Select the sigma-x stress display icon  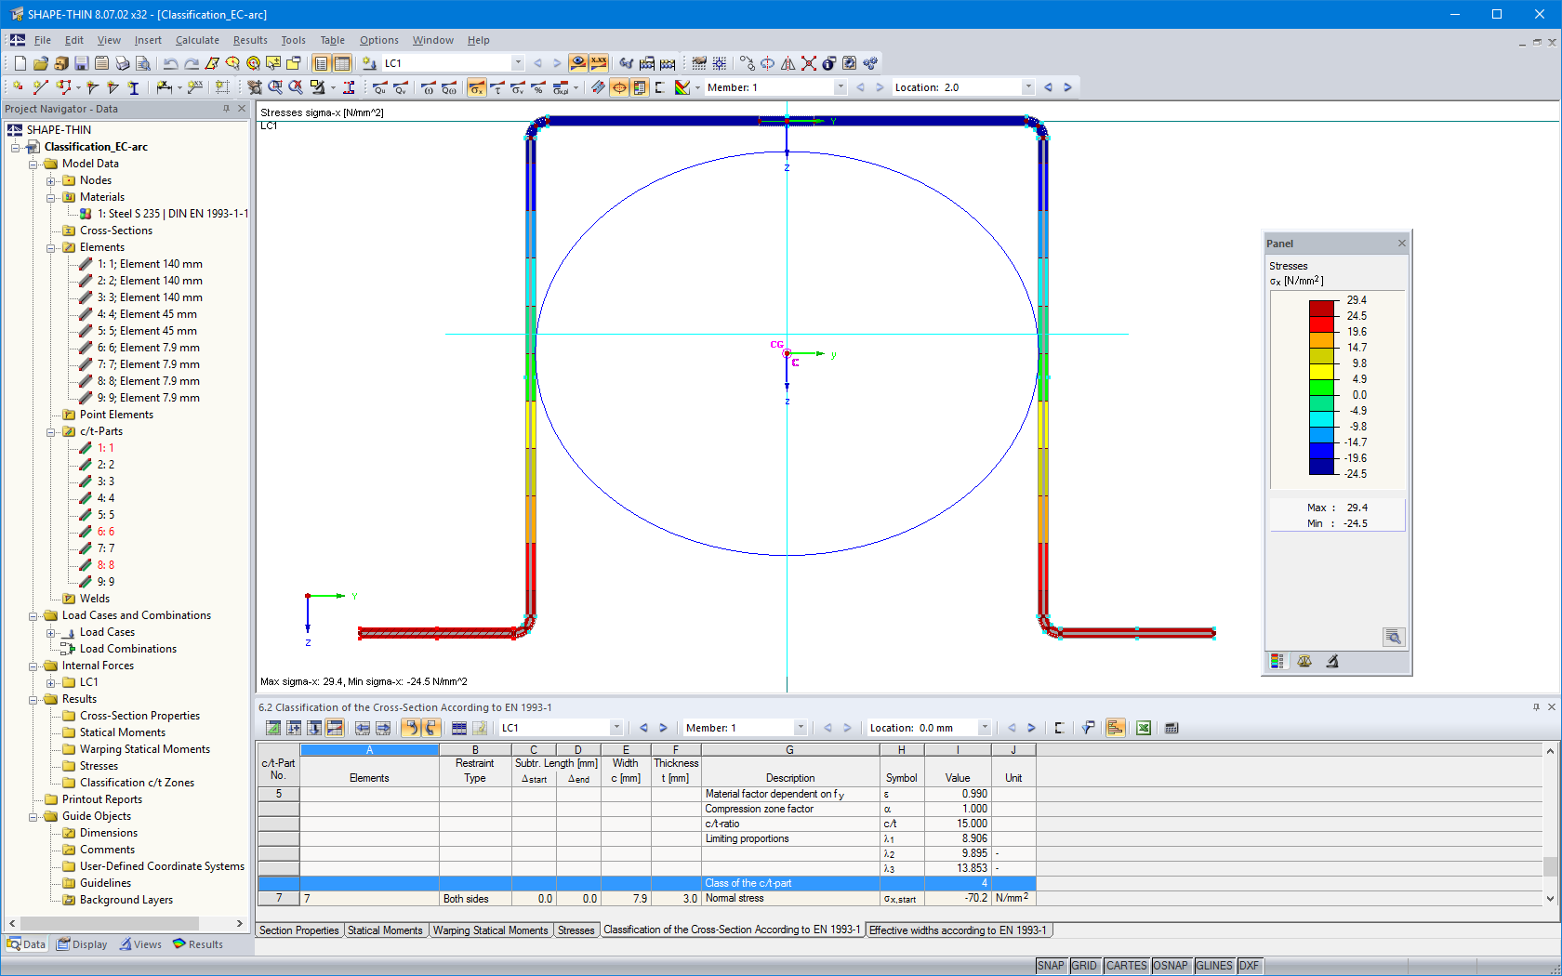pyautogui.click(x=476, y=87)
